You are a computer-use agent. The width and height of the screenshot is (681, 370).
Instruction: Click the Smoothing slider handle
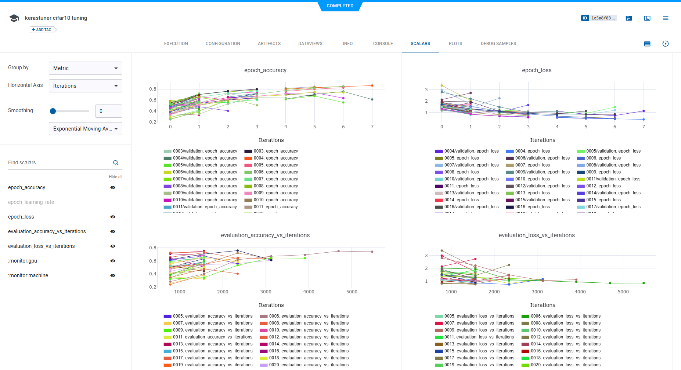(53, 111)
